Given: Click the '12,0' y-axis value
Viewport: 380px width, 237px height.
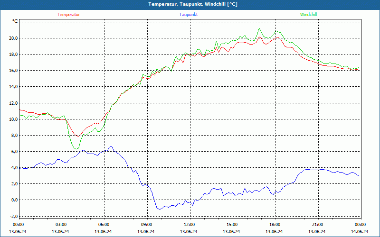Looking at the screenshot, I should (x=14, y=103).
